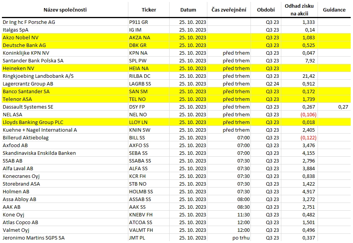Select the 'Lagercrantz Group AB' cell
The width and height of the screenshot is (353, 243).
[x=65, y=84]
